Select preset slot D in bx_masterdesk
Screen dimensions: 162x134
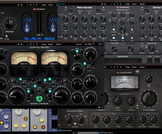click(x=120, y=67)
